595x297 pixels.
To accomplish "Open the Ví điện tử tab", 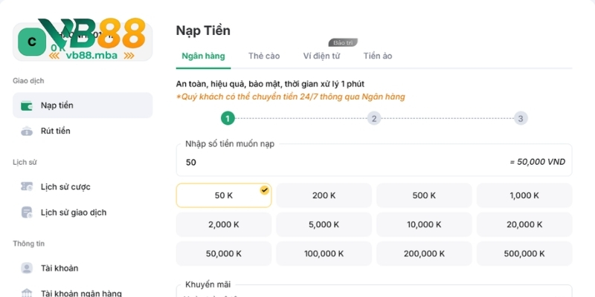I will 322,56.
